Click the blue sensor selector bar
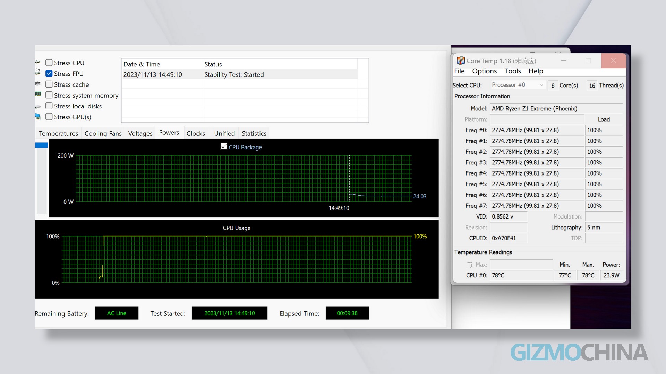Image resolution: width=666 pixels, height=374 pixels. click(41, 145)
